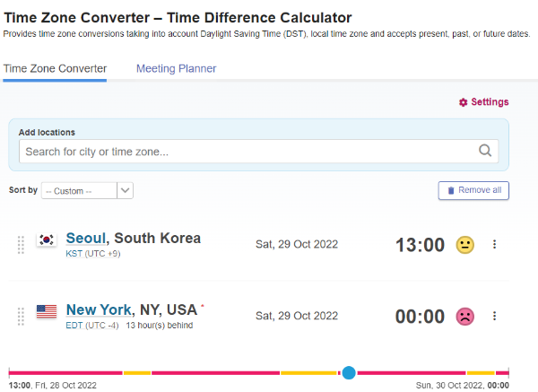538x392 pixels.
Task: Open the three-dot menu for New York
Action: coord(494,316)
